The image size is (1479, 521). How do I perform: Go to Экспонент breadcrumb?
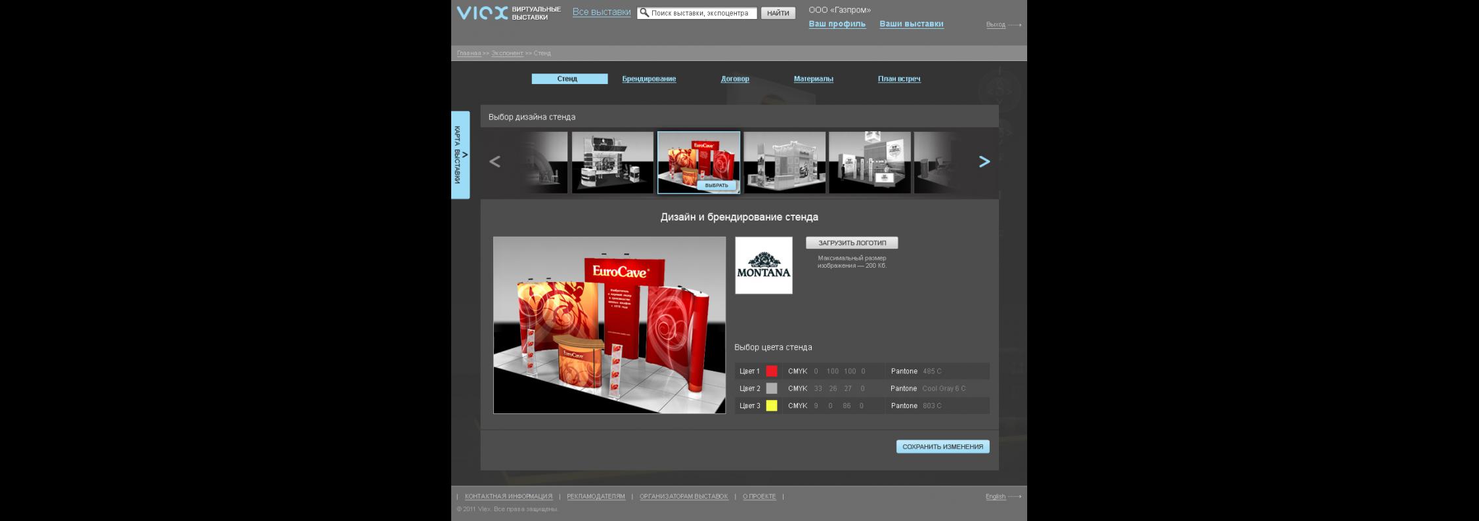pyautogui.click(x=507, y=53)
